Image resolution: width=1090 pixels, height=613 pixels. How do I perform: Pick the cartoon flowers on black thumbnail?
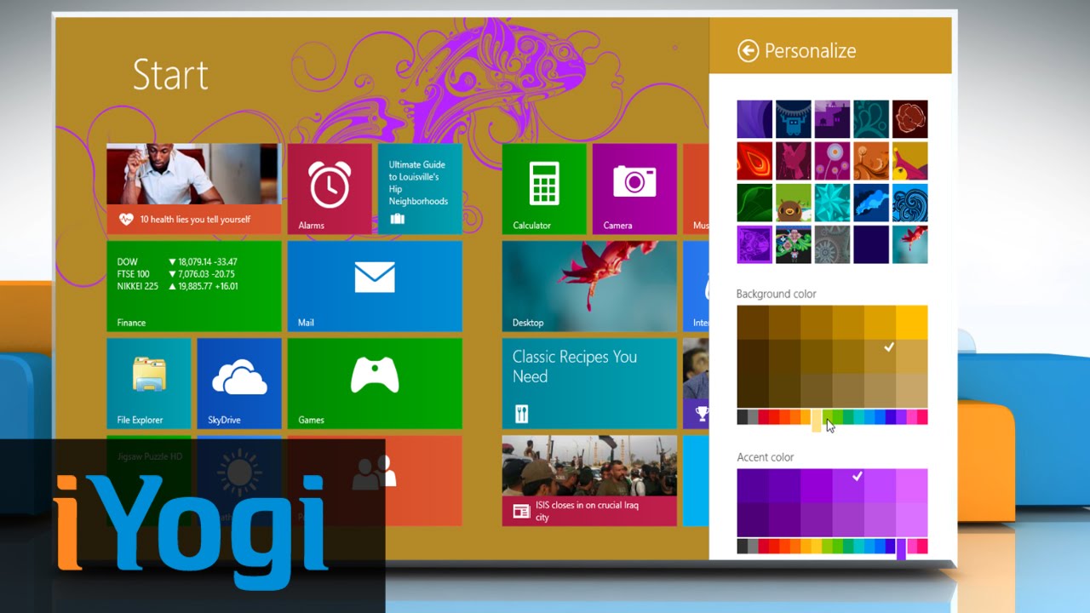pyautogui.click(x=794, y=244)
